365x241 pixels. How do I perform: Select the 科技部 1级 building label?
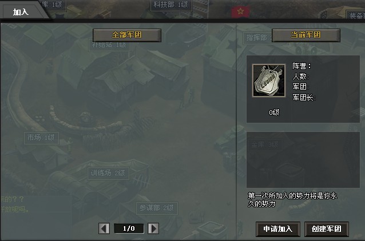point(171,5)
